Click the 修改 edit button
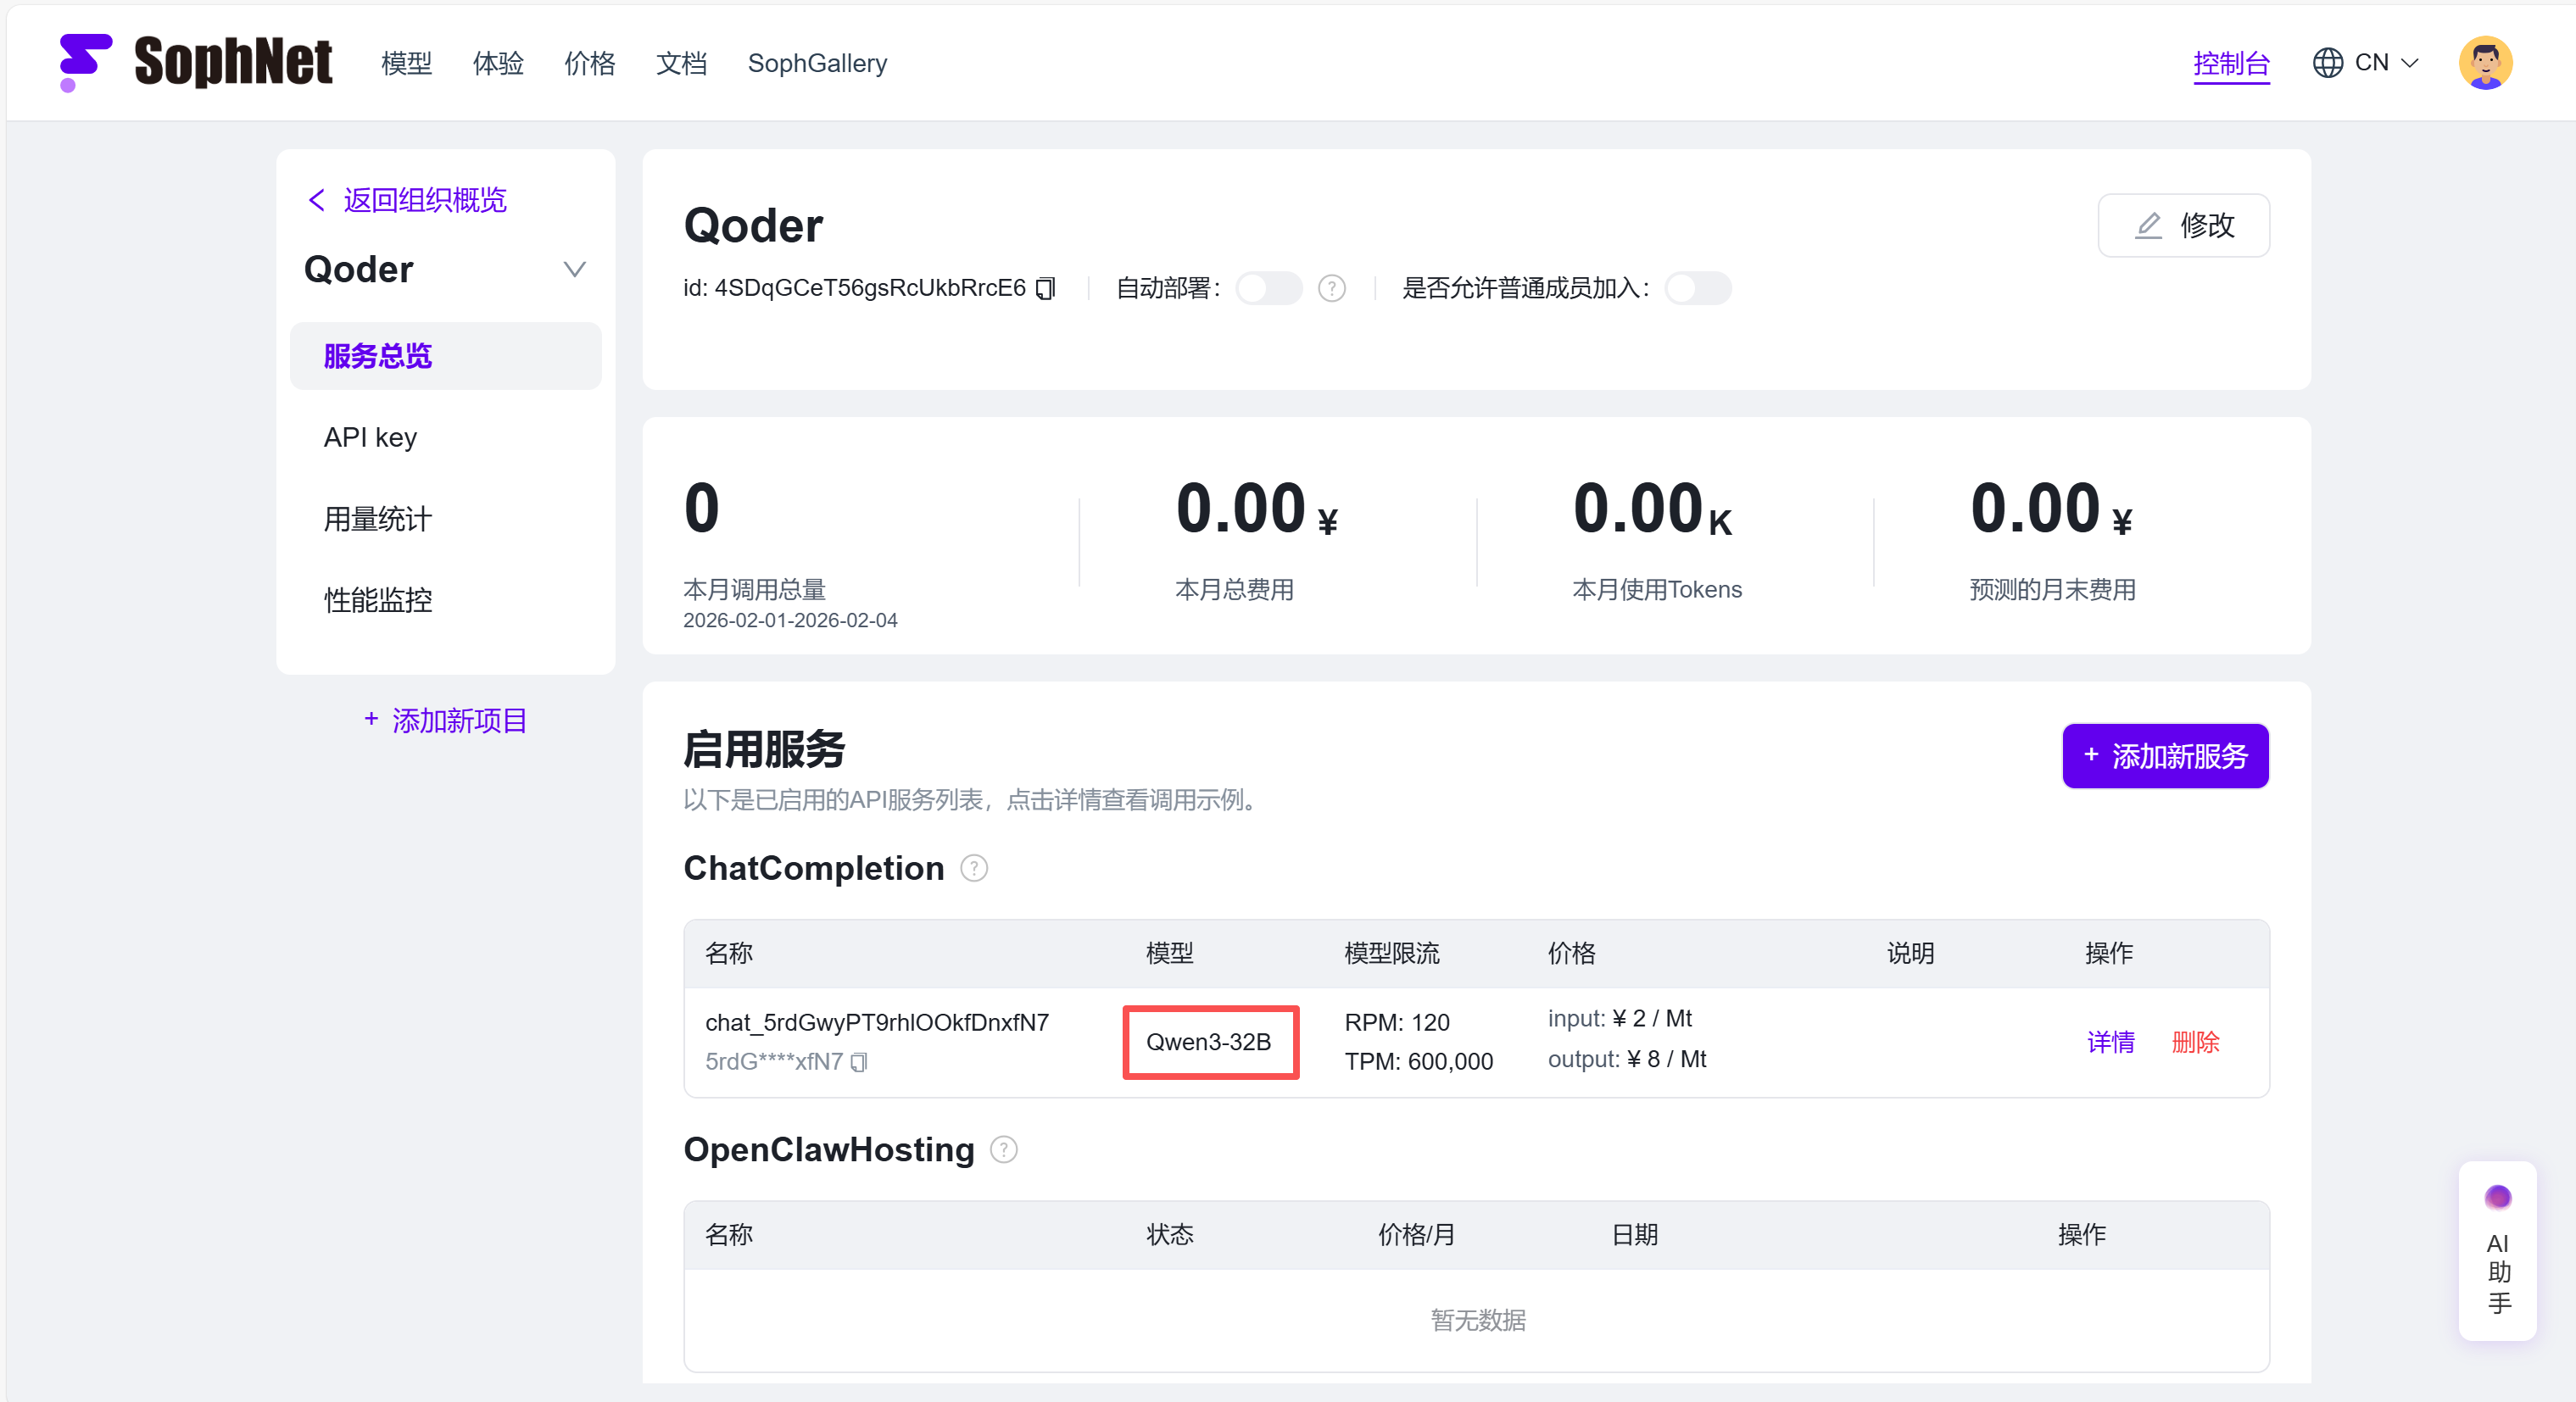Screen dimensions: 2576x1402 click(2183, 225)
